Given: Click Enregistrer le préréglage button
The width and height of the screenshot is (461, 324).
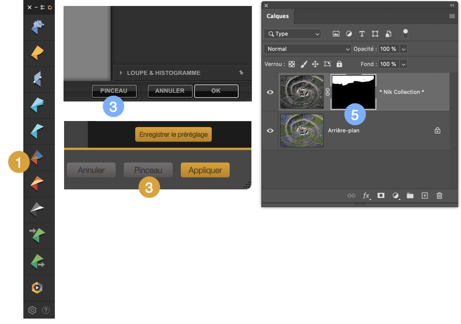Looking at the screenshot, I should tap(173, 134).
